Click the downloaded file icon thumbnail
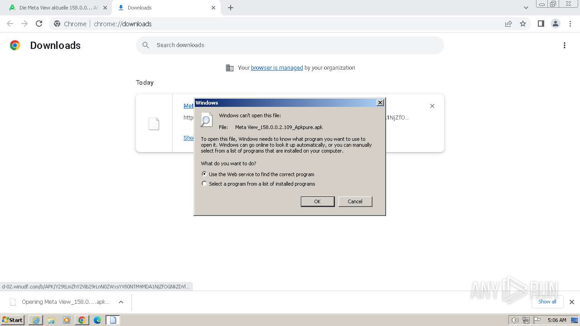Viewport: 580px width, 326px height. pyautogui.click(x=154, y=124)
